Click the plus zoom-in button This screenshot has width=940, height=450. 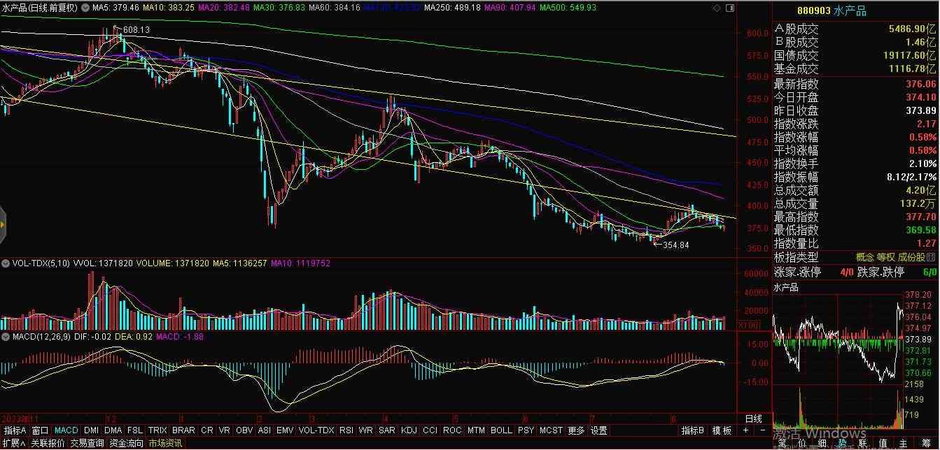pyautogui.click(x=745, y=430)
